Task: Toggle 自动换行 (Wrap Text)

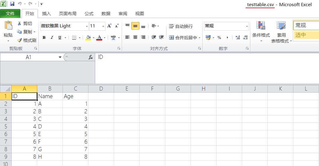Action: (x=181, y=26)
